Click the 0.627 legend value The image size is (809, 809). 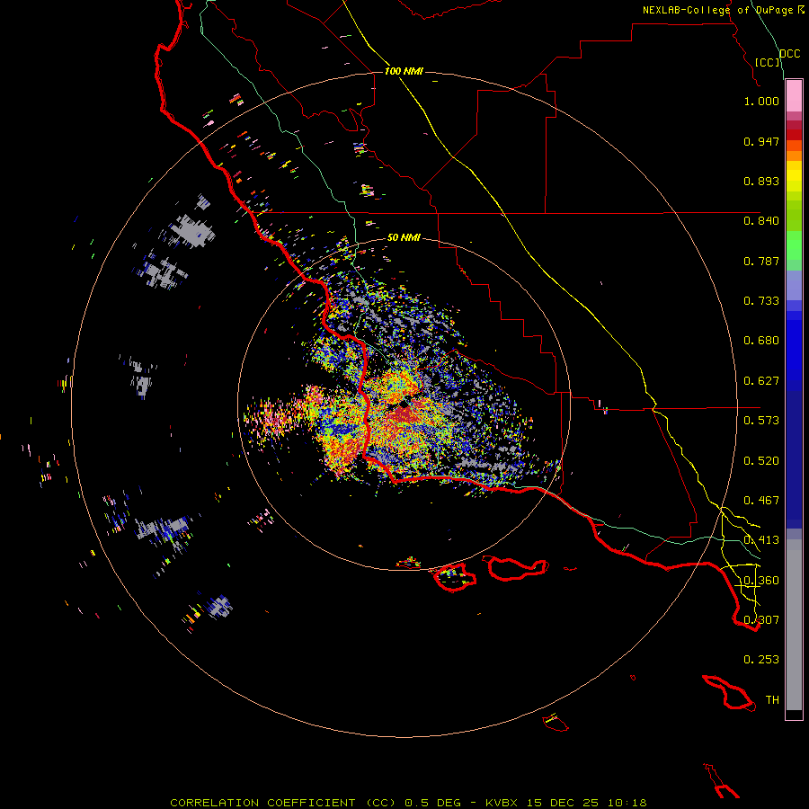(761, 381)
